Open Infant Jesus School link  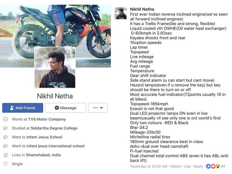(44, 137)
